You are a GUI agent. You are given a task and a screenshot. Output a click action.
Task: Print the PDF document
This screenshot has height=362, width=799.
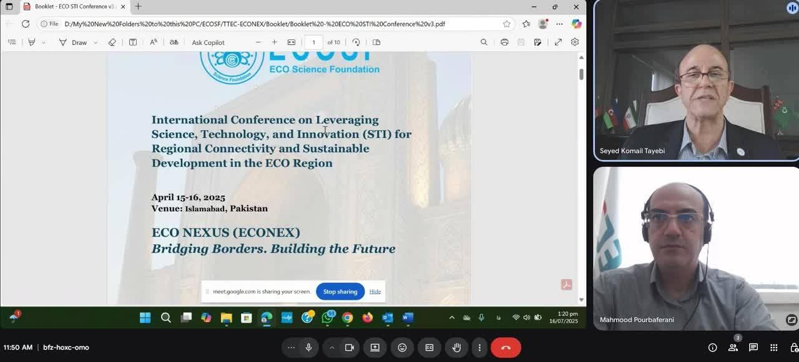[x=504, y=42]
